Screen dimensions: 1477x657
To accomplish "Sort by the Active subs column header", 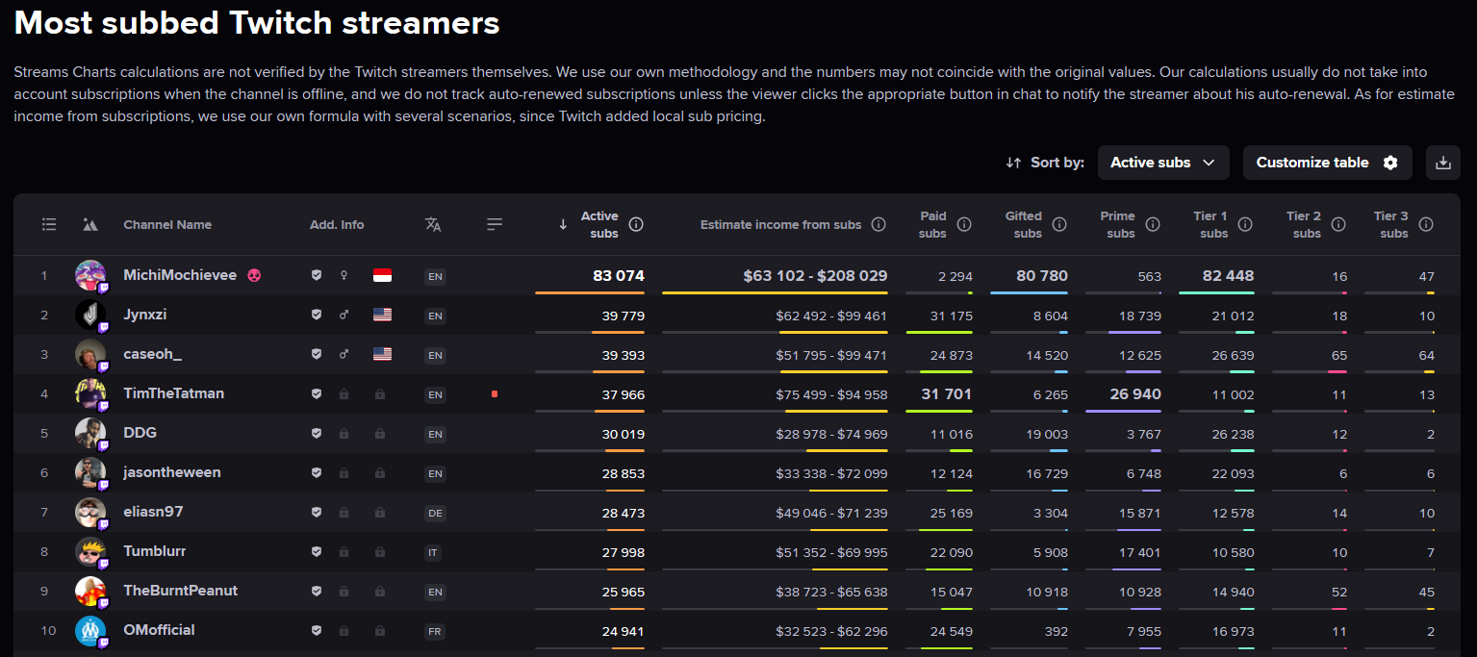I will pyautogui.click(x=599, y=224).
